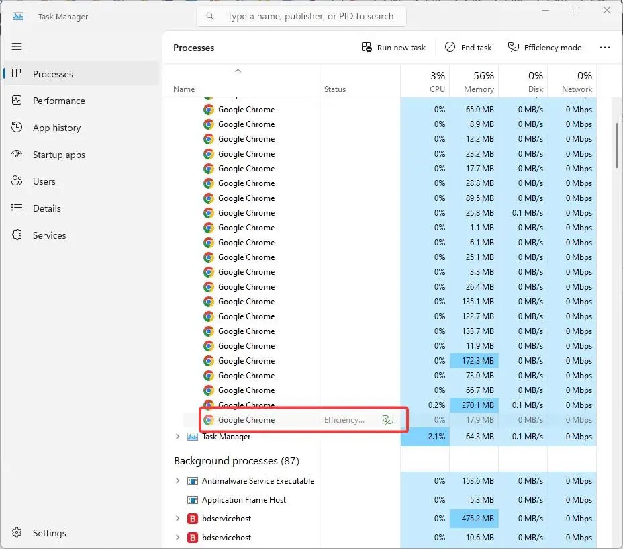Expand the bdservicehost 10.6 MB group
Screen dimensions: 623x549
point(178,537)
